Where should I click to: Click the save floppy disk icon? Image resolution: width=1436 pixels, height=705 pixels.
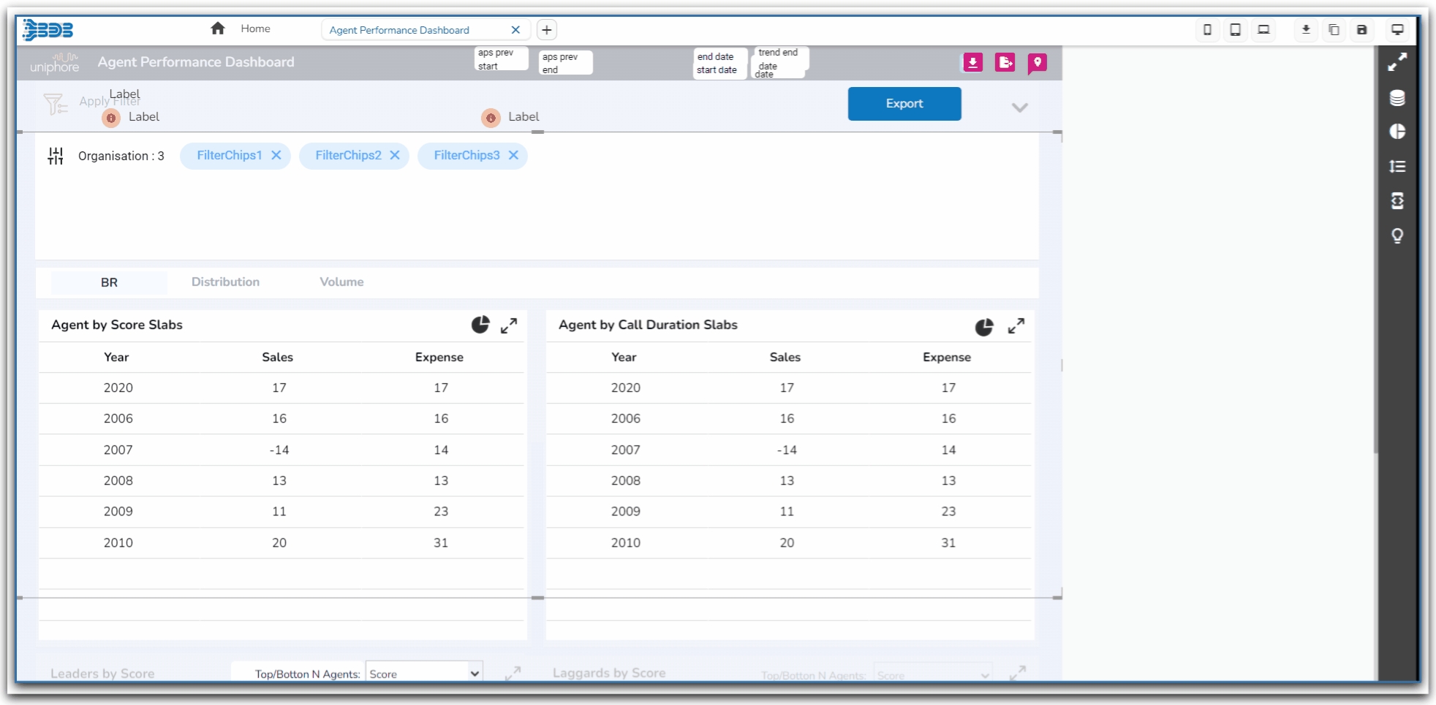(1361, 30)
